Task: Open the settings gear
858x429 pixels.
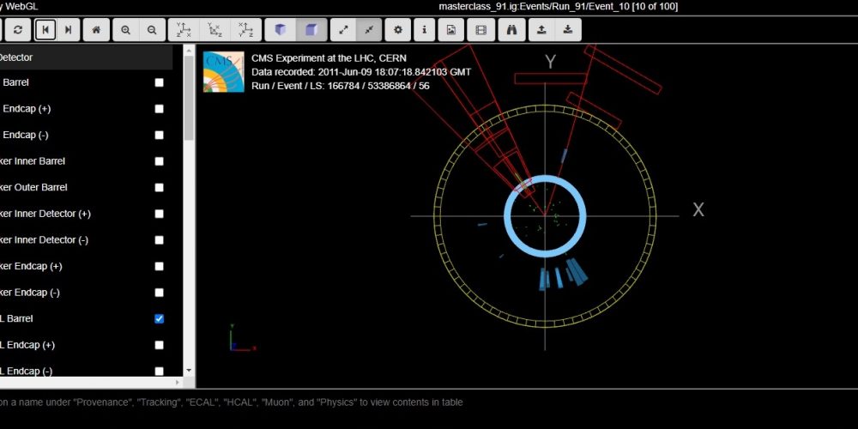Action: point(397,30)
